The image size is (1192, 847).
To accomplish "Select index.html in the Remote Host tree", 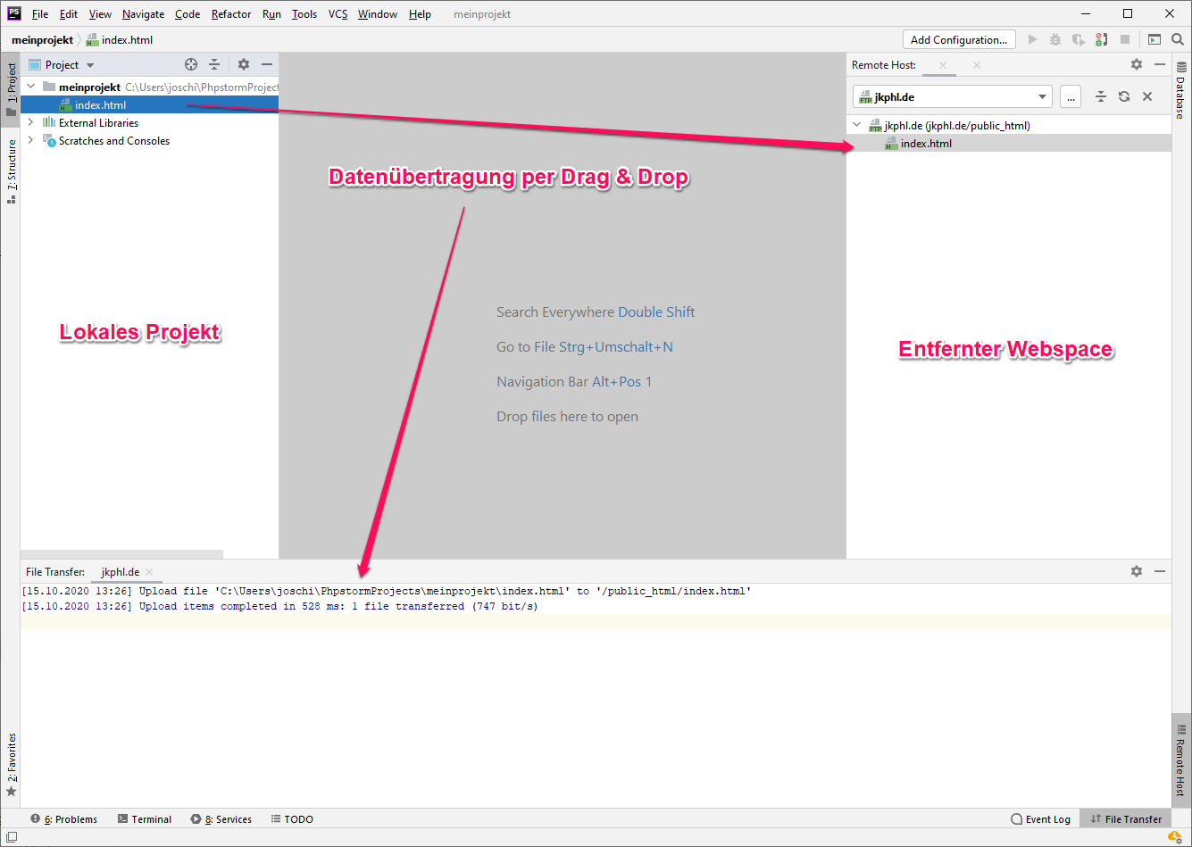I will [x=926, y=143].
